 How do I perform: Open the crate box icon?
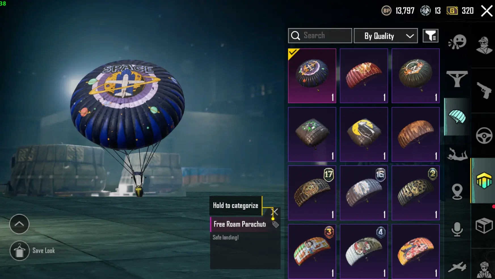(484, 225)
